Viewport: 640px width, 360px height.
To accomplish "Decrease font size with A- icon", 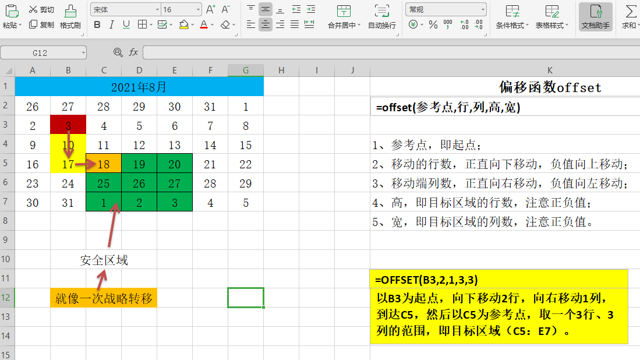I will click(226, 9).
